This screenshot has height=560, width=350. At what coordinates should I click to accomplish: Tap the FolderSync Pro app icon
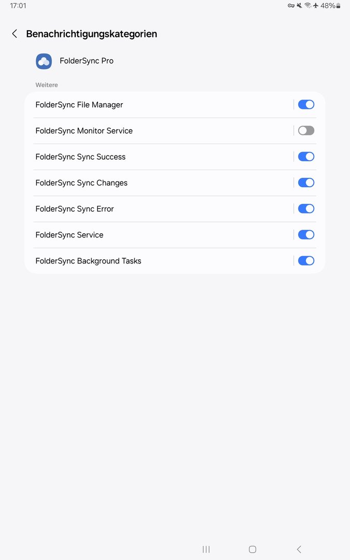coord(44,61)
